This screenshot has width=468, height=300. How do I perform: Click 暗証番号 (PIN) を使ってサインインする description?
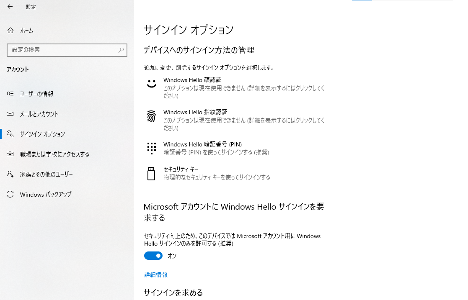pyautogui.click(x=216, y=152)
